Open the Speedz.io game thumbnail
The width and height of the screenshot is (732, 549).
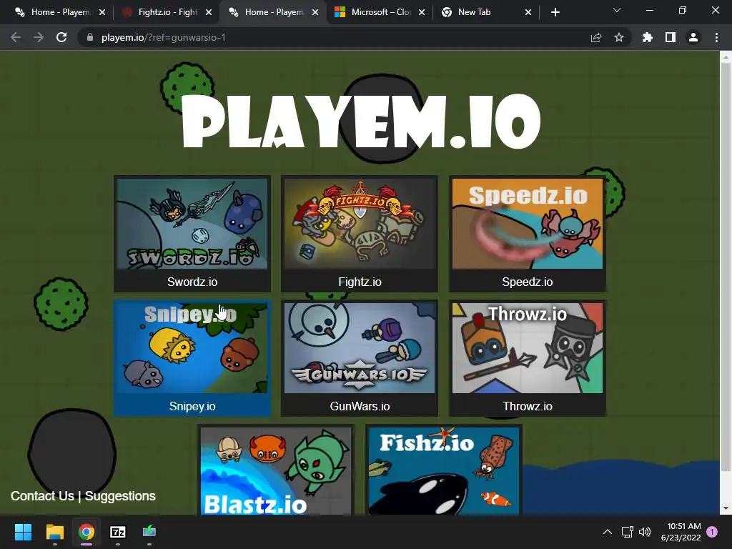(x=527, y=224)
